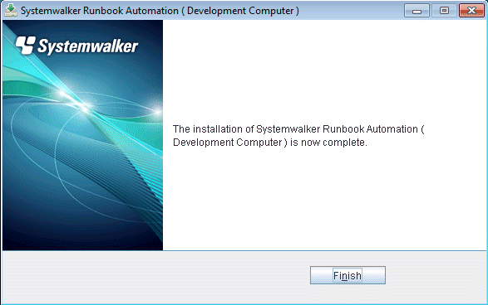Minimize the Systemwalker installer window
488x305 pixels.
[417, 11]
